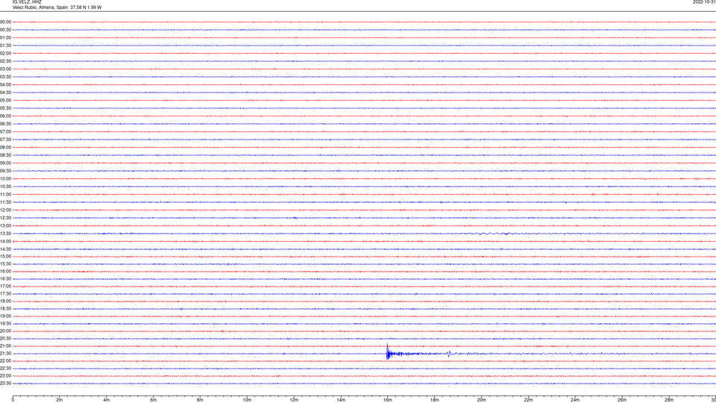Select the 15:30 time row label
Viewport: 716px width, 403px height.
(5, 263)
